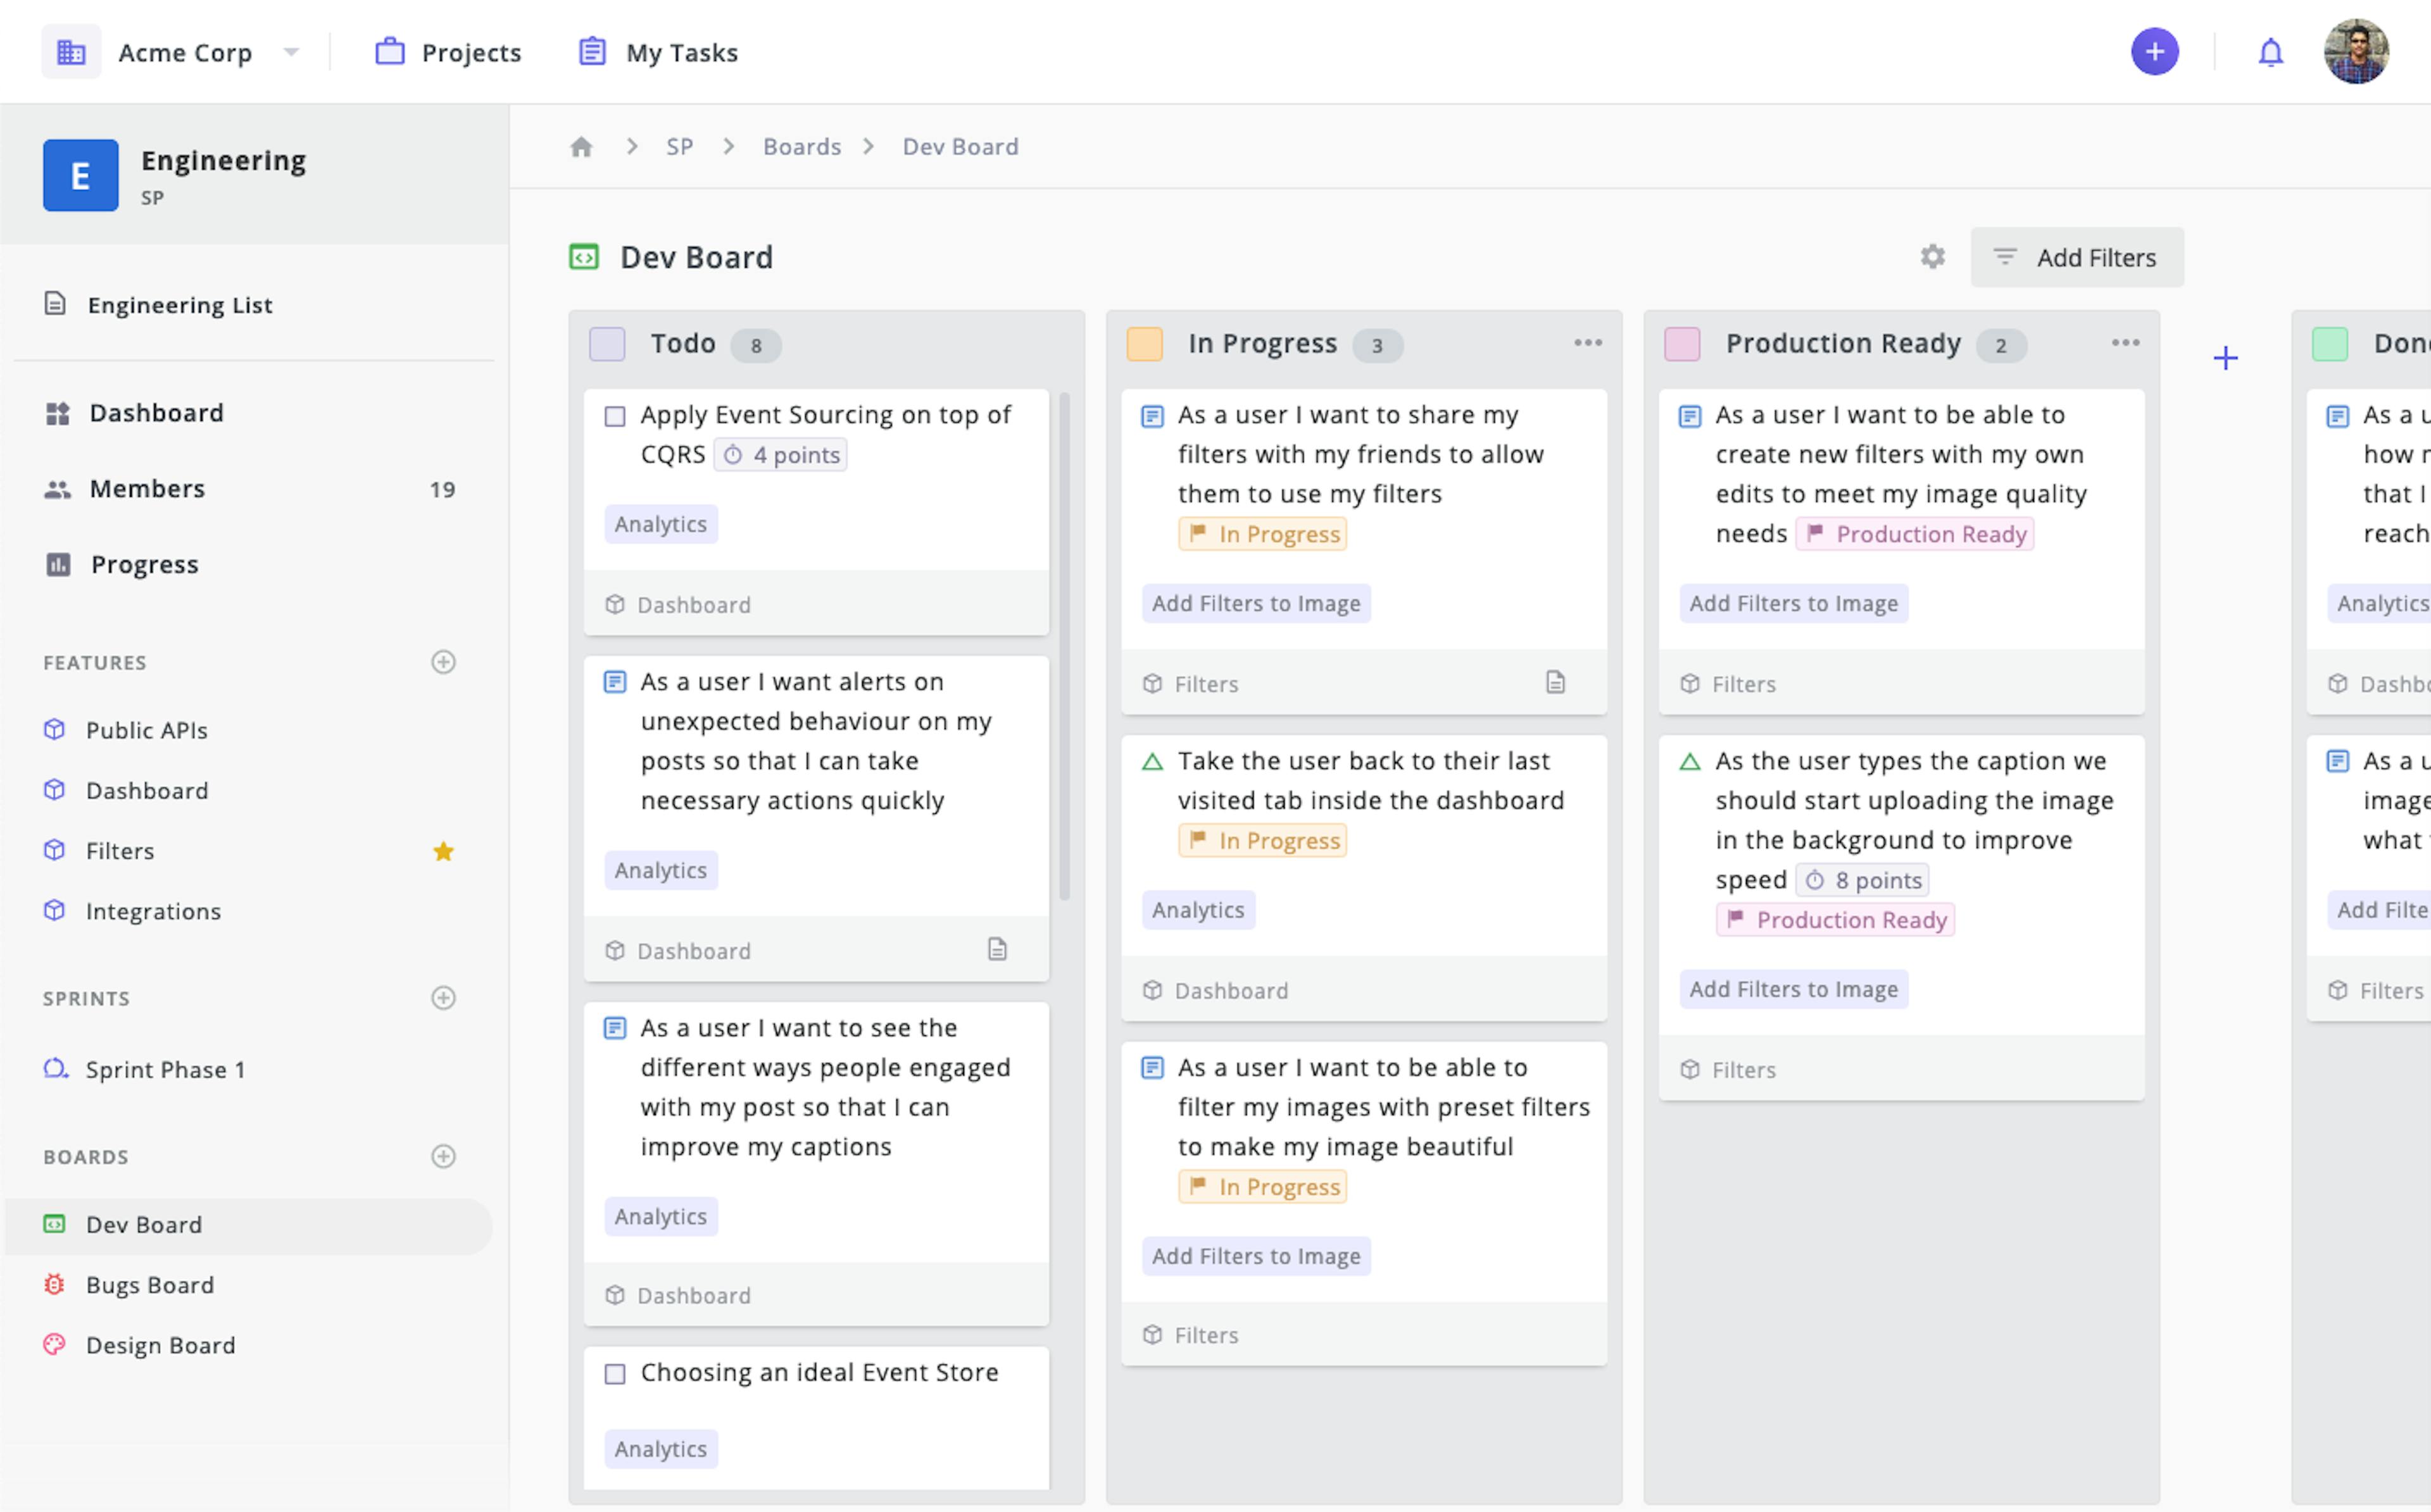Select Dev Board in sidebar
Image resolution: width=2431 pixels, height=1512 pixels.
point(248,1225)
